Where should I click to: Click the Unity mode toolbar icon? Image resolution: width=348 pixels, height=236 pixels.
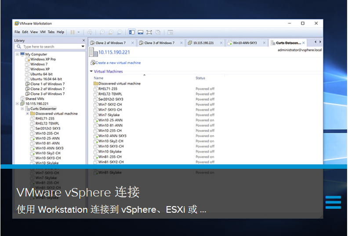pos(158,32)
